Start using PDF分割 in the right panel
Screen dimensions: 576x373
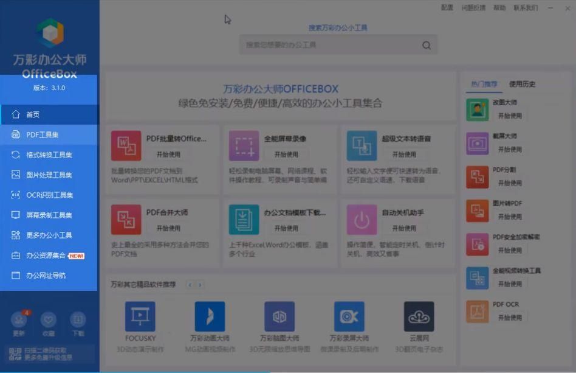(510, 183)
